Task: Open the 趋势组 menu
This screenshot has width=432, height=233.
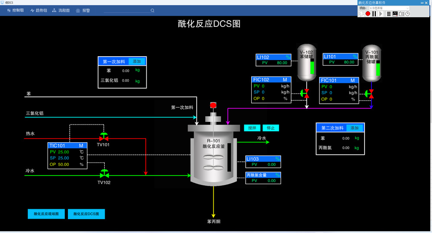Action: [39, 10]
